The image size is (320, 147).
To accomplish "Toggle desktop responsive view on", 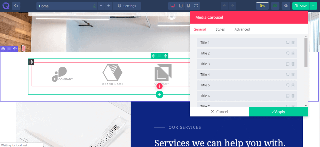I will [x=172, y=6].
